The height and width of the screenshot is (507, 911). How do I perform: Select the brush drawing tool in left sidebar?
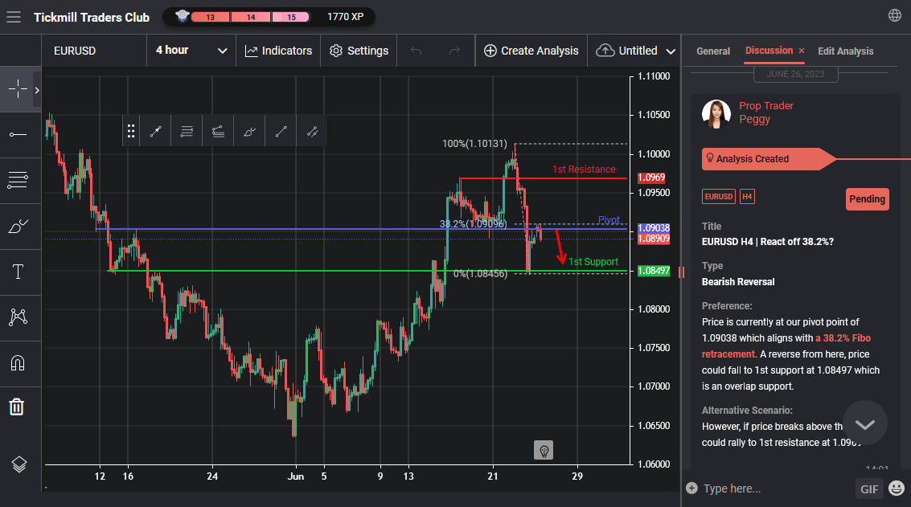(18, 226)
